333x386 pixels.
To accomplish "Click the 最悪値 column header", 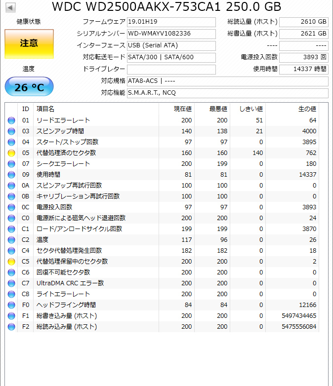I will [212, 109].
